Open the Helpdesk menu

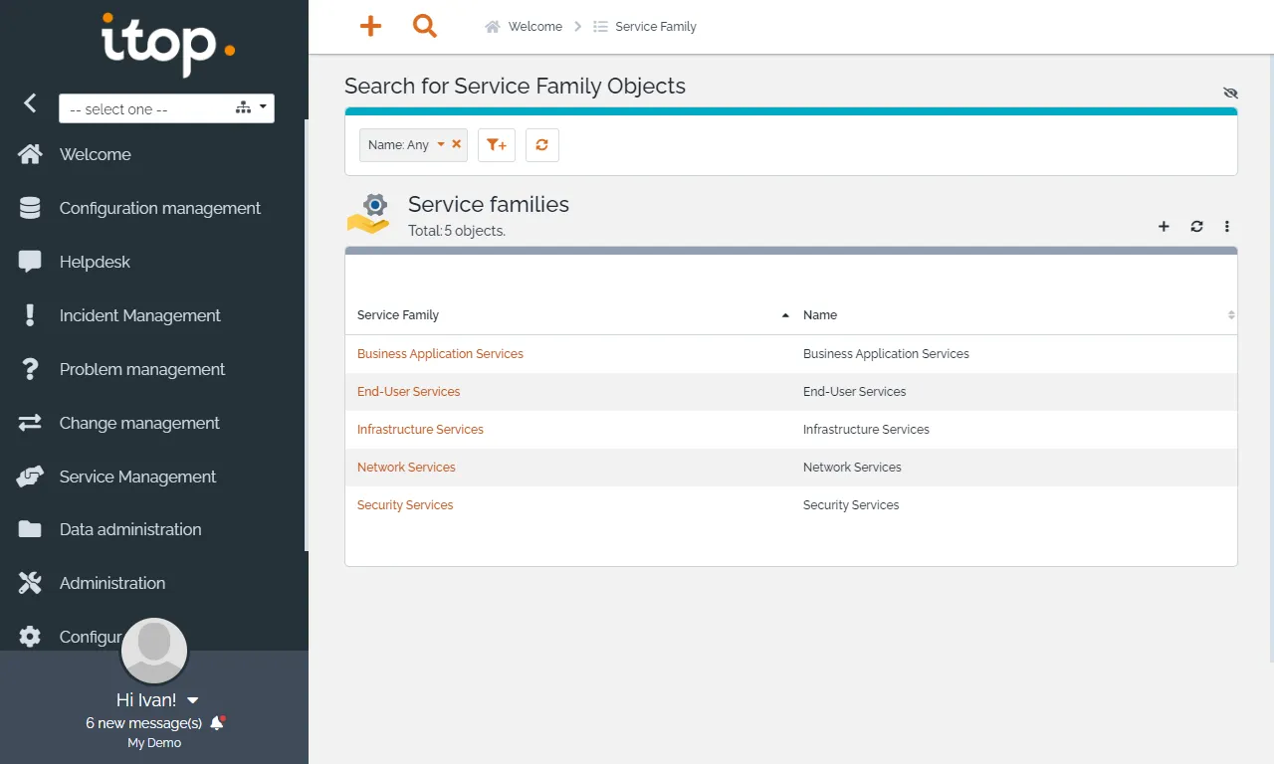pos(95,262)
